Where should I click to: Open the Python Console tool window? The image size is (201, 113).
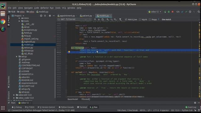pyautogui.click(x=66, y=107)
